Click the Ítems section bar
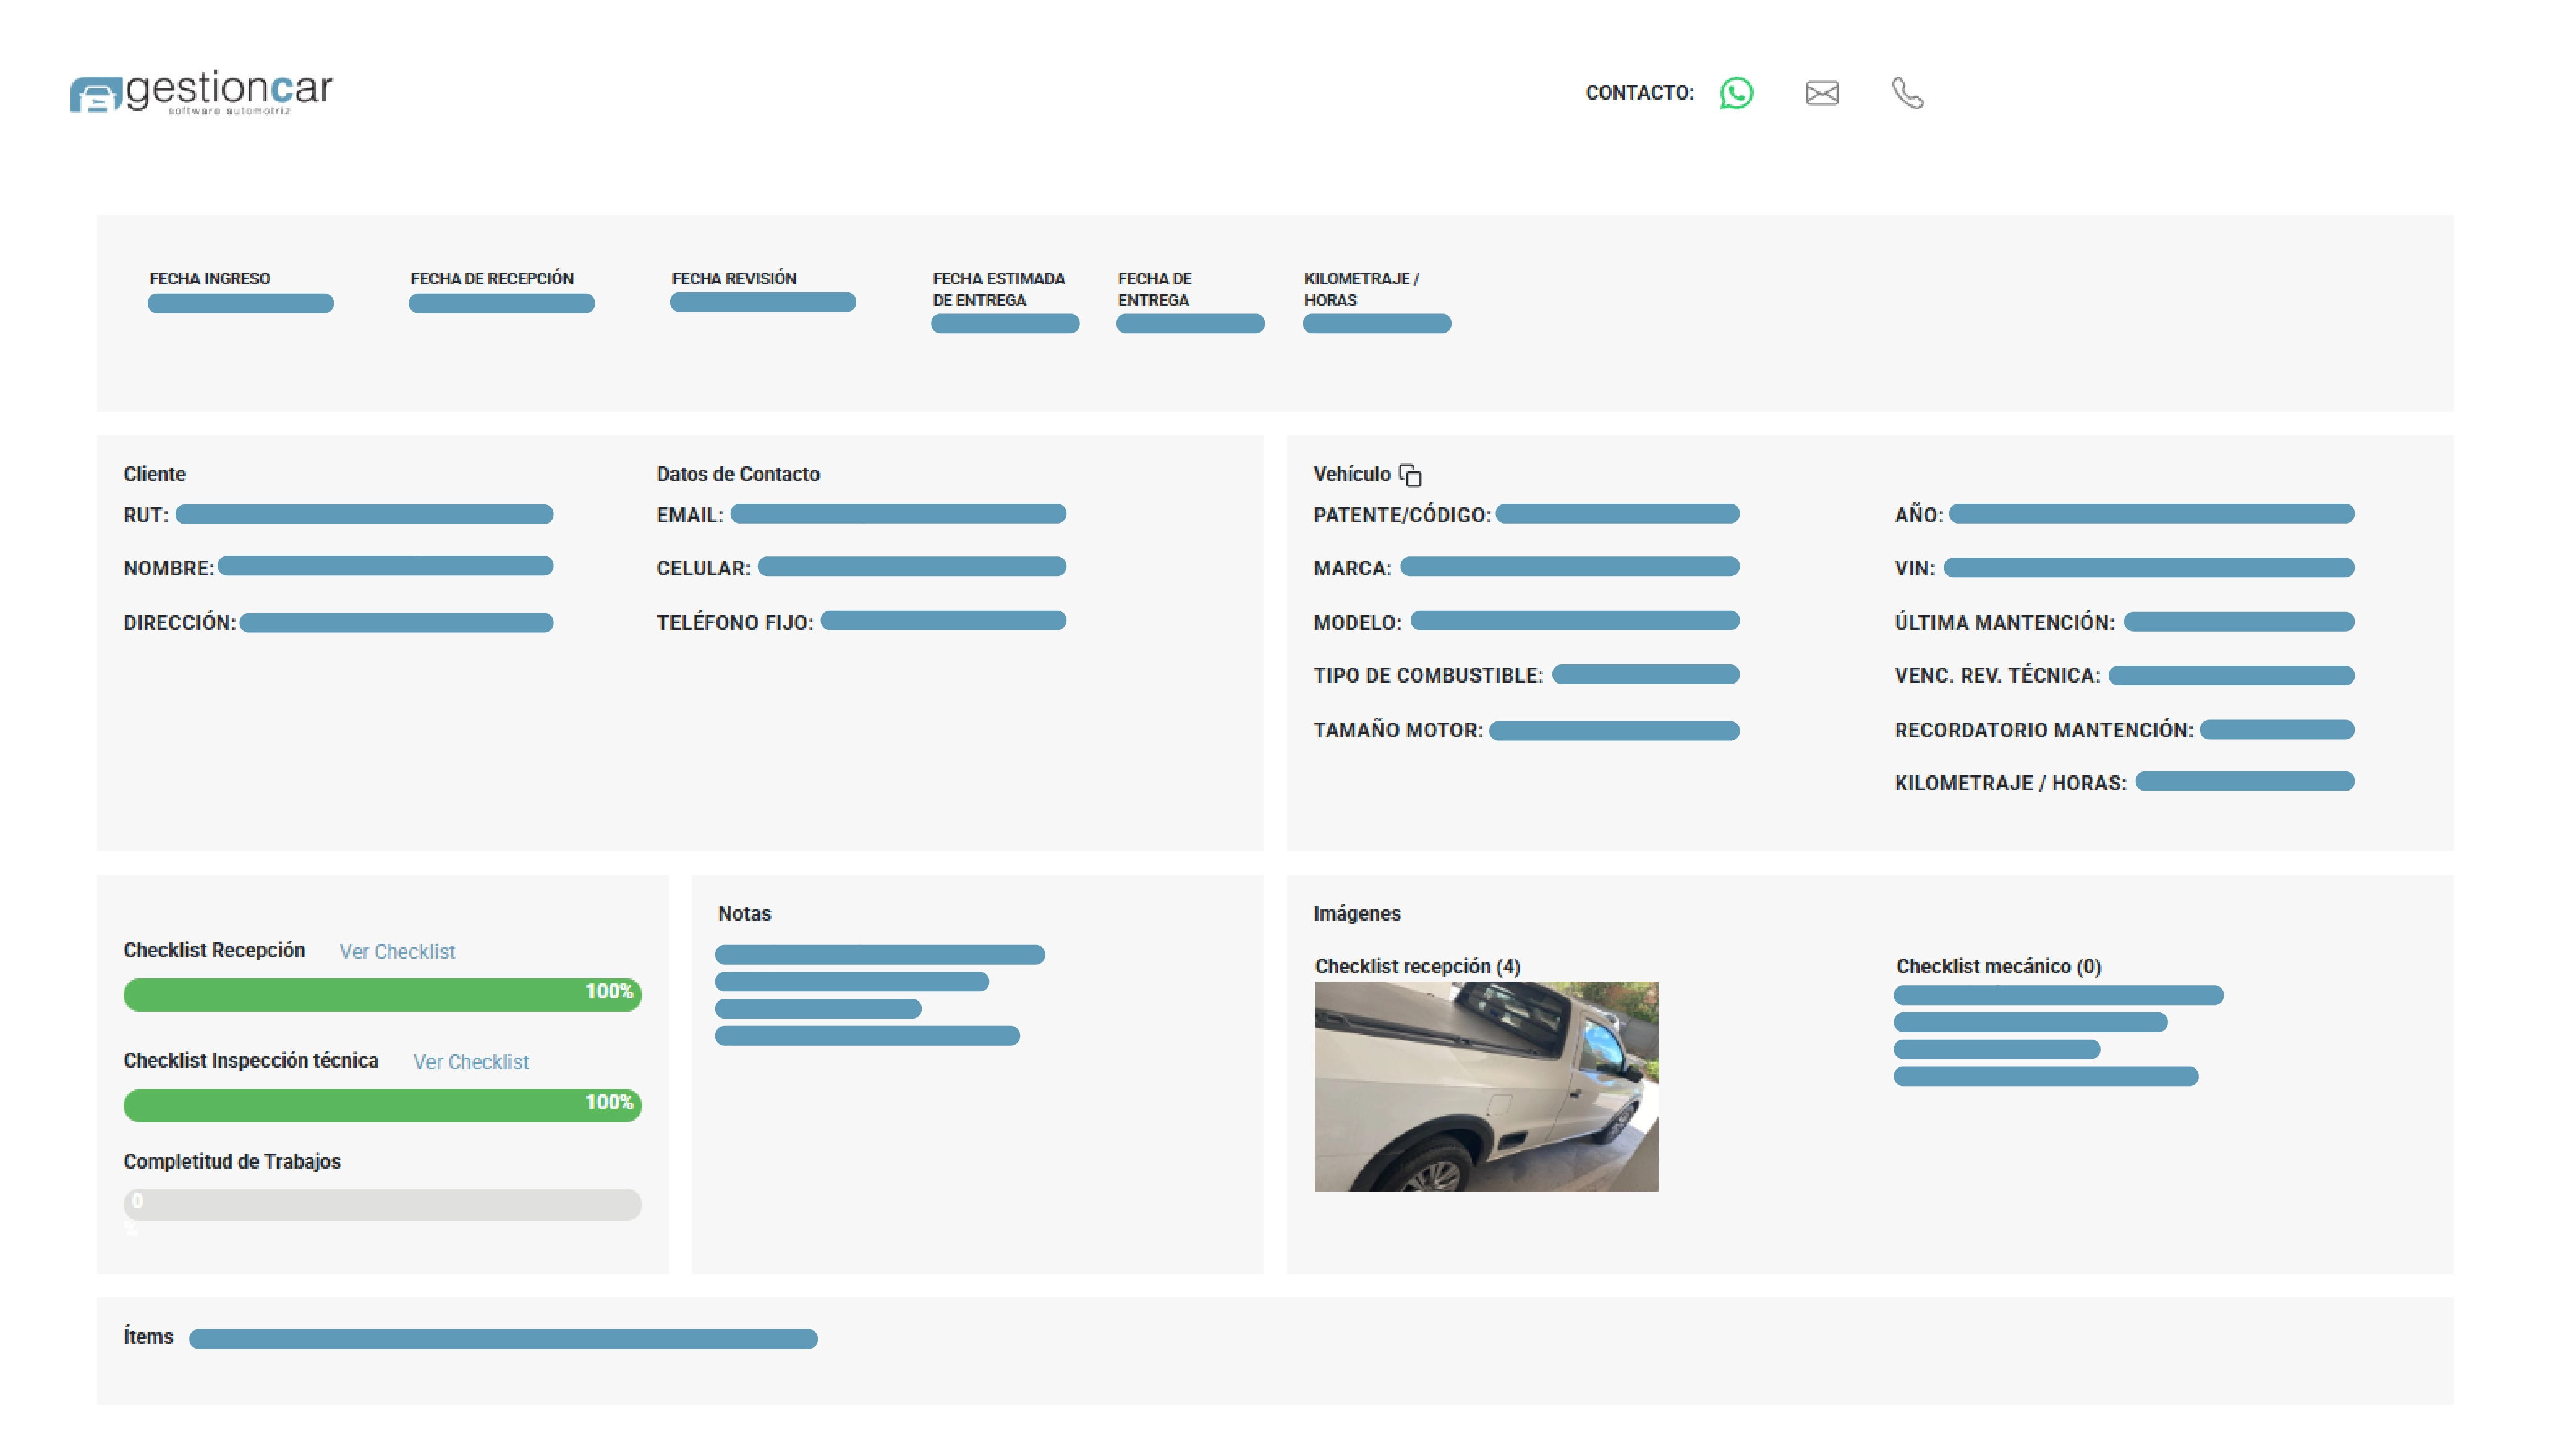This screenshot has height=1450, width=2576. [x=503, y=1338]
